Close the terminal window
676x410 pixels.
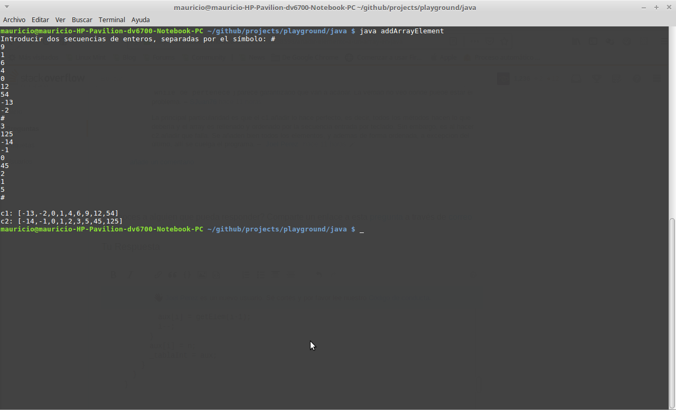pos(668,7)
